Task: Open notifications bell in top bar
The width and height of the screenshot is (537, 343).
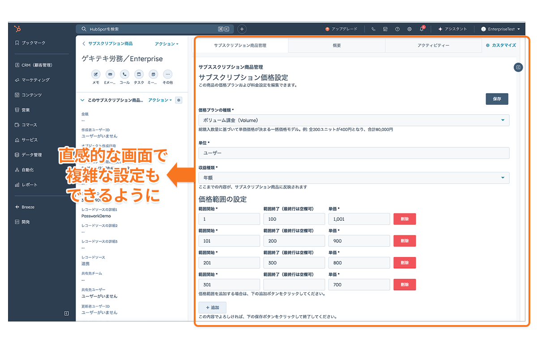Action: click(x=422, y=29)
